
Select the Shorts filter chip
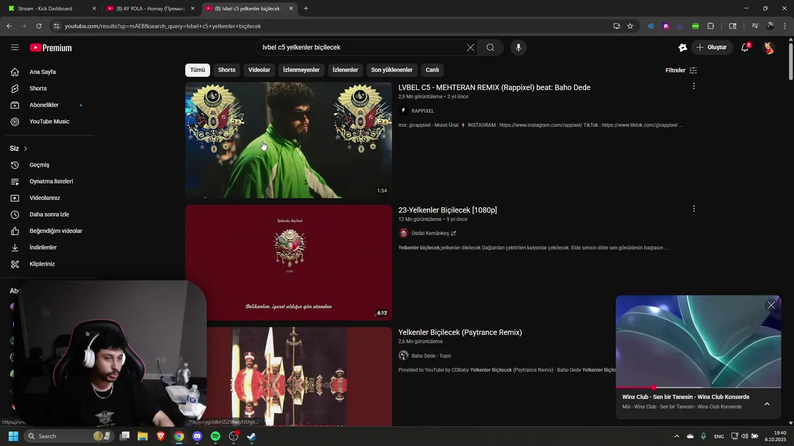pyautogui.click(x=226, y=70)
